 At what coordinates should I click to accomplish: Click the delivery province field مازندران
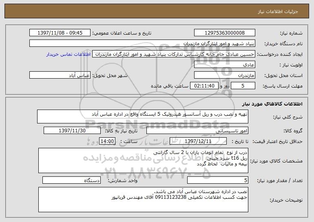[x=224, y=75]
